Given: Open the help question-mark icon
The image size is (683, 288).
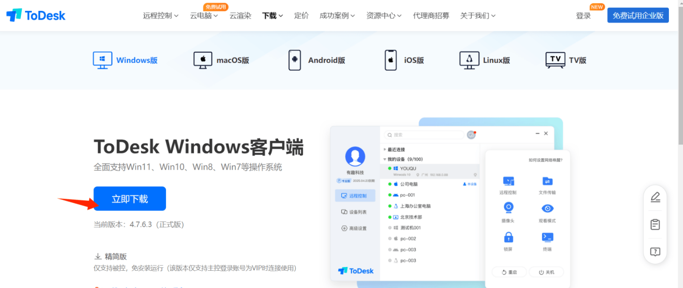Looking at the screenshot, I should pos(655,252).
